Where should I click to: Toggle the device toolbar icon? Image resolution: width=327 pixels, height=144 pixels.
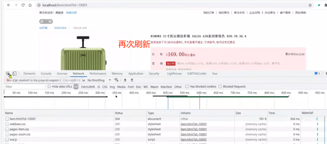14,74
